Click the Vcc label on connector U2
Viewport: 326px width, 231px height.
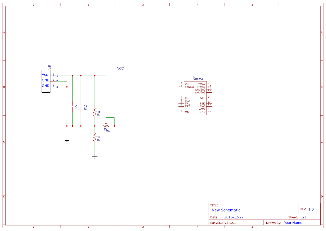click(44, 74)
